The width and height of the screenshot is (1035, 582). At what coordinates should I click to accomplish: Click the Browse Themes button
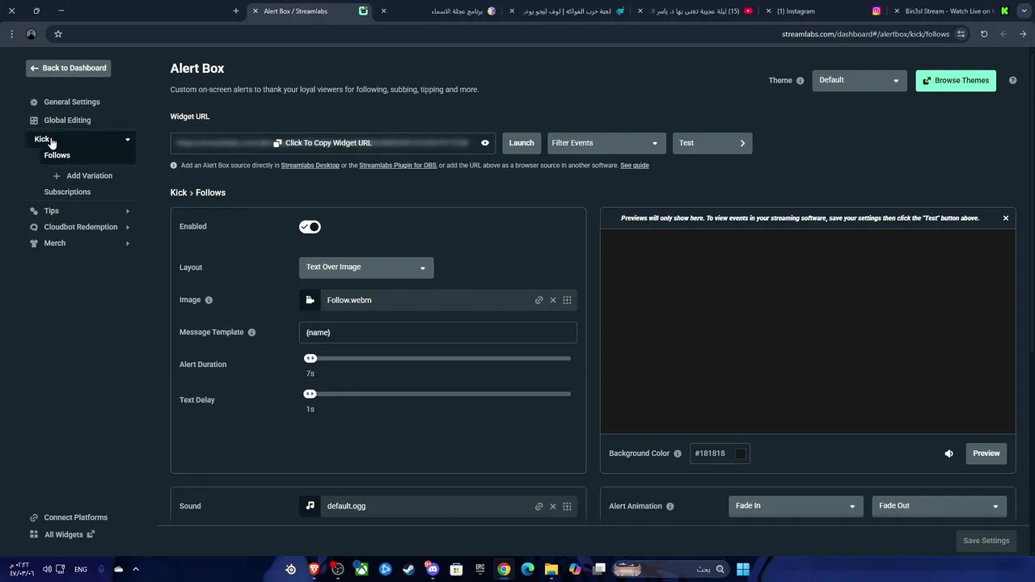956,81
